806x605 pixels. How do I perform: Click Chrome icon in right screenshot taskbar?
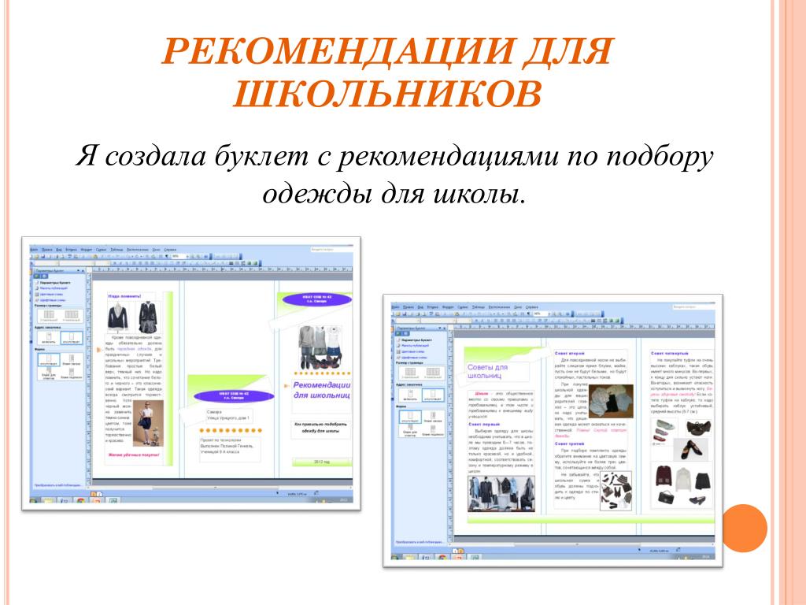pyautogui.click(x=442, y=558)
